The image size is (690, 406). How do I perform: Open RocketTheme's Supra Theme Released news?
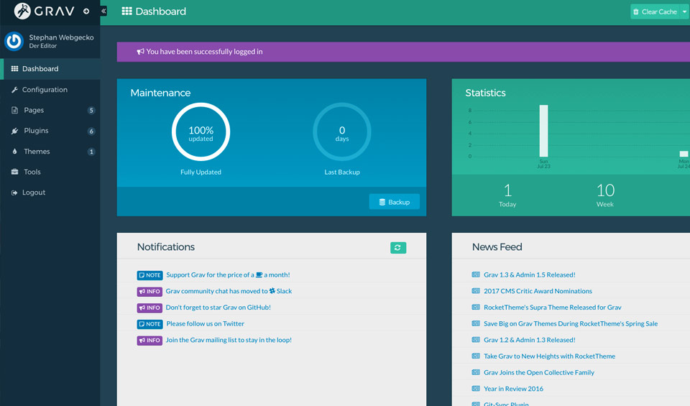point(552,308)
